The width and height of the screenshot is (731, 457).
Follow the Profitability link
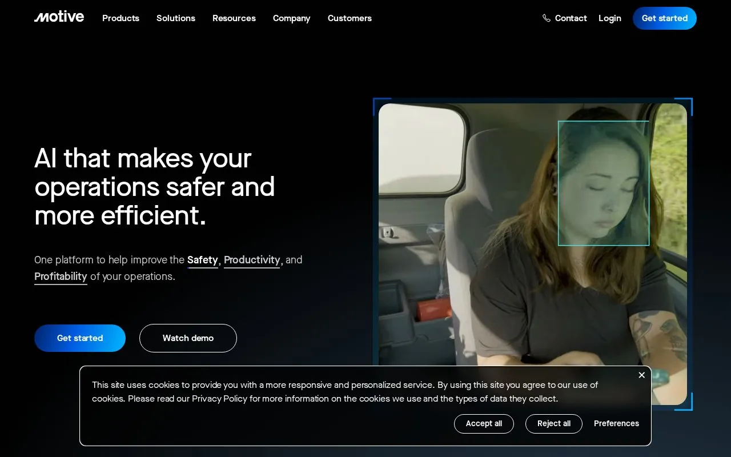tap(61, 276)
